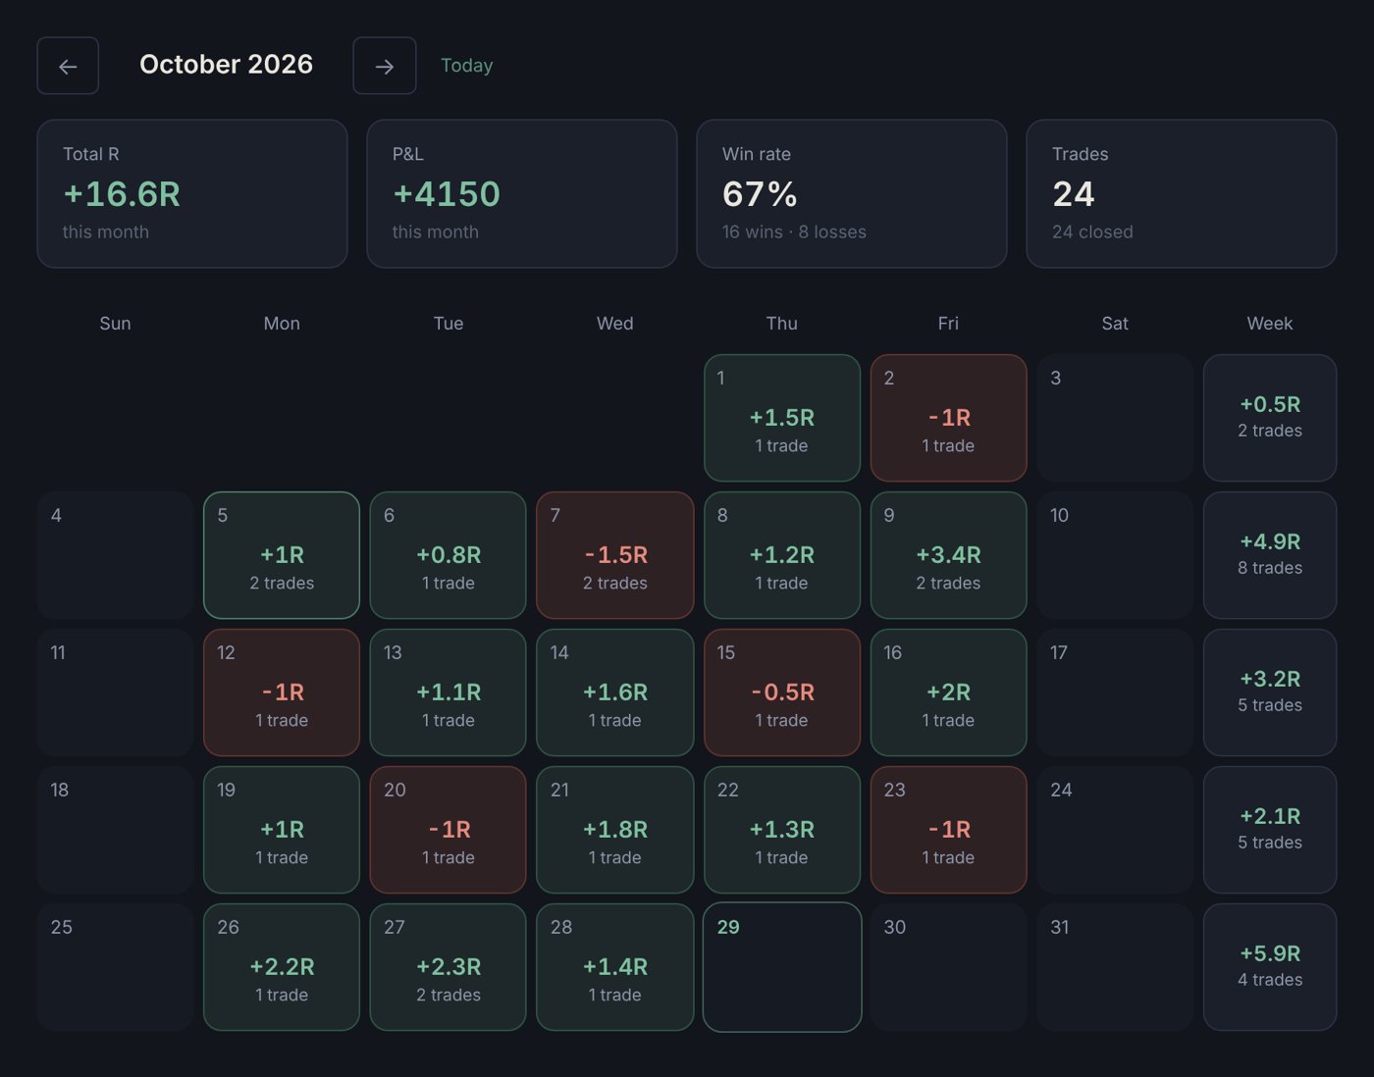
Task: Select October 14 day with +1.6R
Action: (615, 692)
